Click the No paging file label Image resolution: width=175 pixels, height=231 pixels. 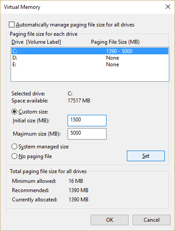(x=35, y=156)
